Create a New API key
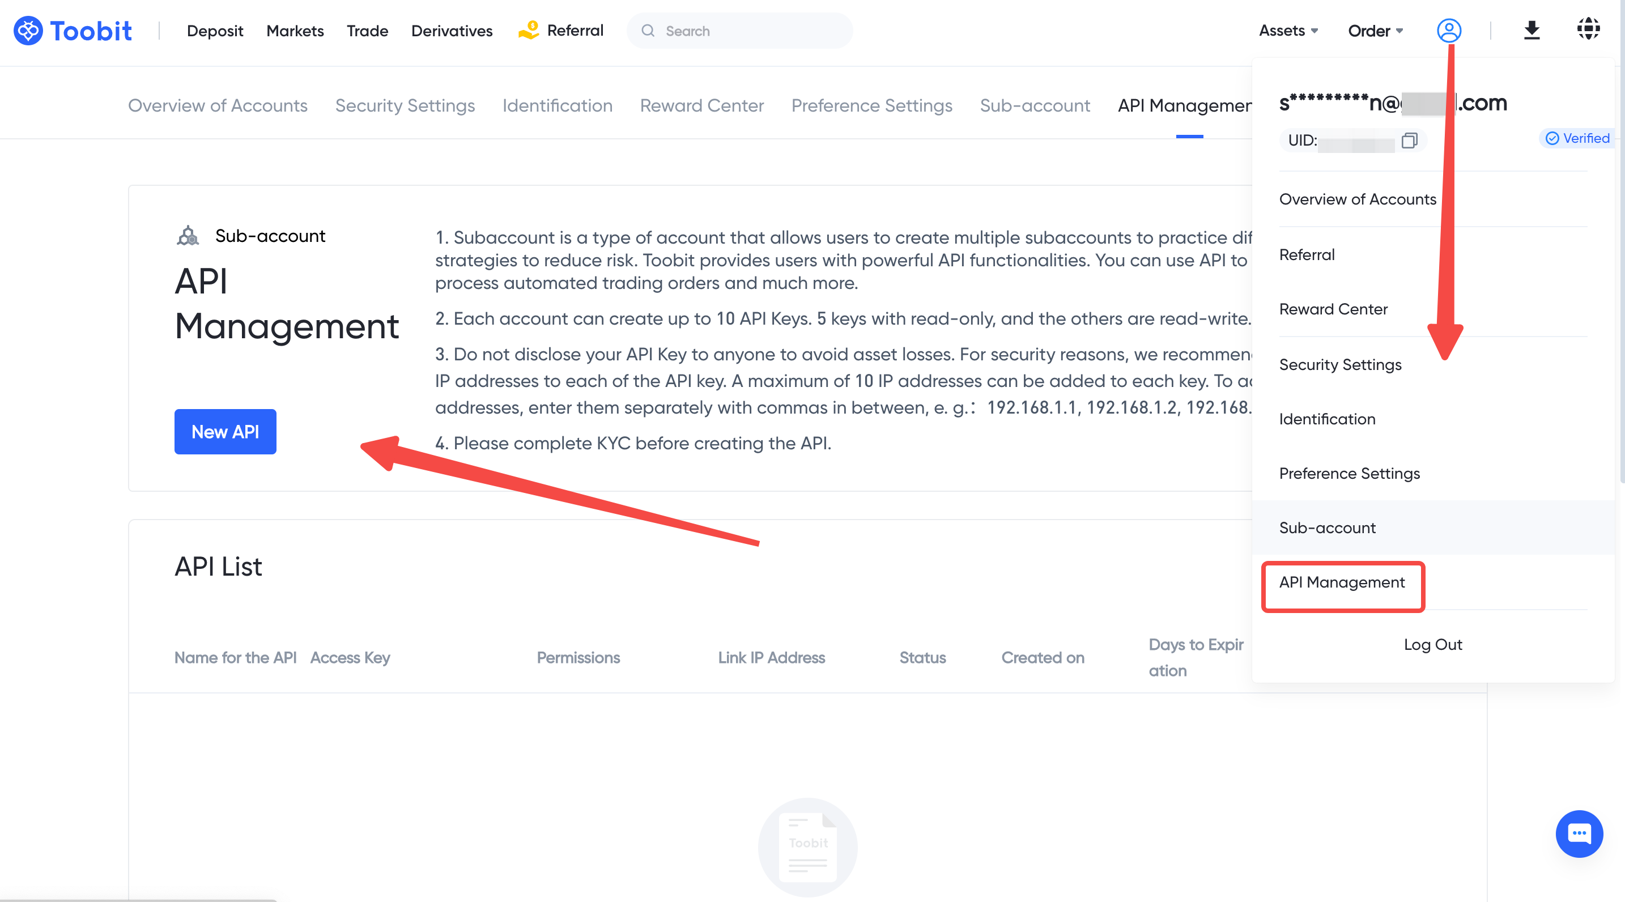The height and width of the screenshot is (902, 1625). [x=225, y=431]
